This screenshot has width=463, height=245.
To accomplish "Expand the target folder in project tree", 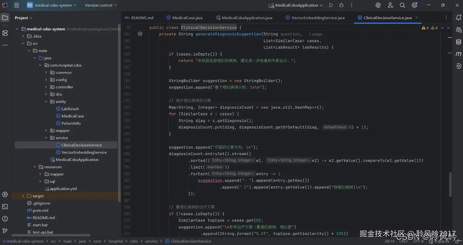I will [x=23, y=196].
